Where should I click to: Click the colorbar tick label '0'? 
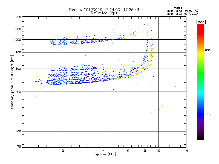[205, 82]
